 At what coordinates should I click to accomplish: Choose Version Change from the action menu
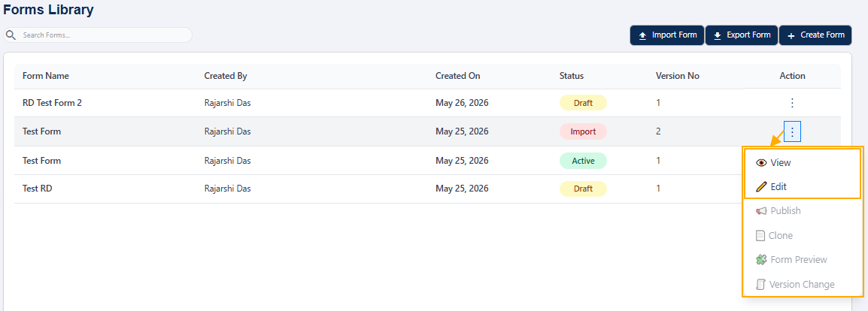802,285
